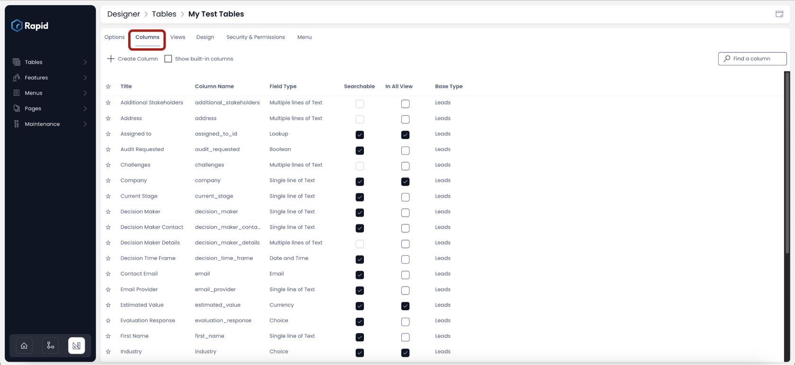Click the Date and Time field type cell
This screenshot has height=365, width=795.
tap(289, 258)
